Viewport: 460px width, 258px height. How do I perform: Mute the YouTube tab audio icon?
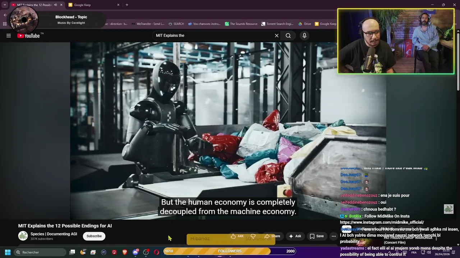point(55,5)
